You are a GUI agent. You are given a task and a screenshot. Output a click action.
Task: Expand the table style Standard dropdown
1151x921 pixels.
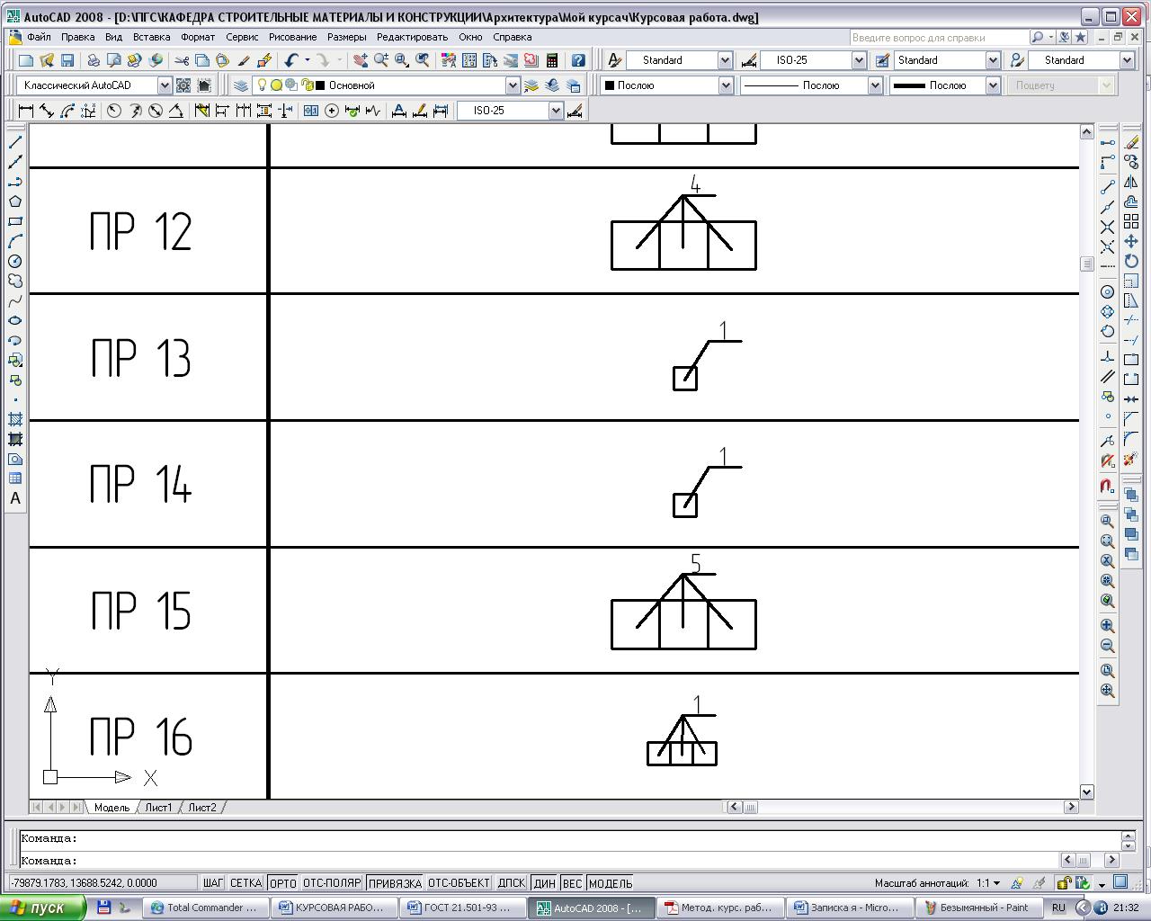click(993, 60)
